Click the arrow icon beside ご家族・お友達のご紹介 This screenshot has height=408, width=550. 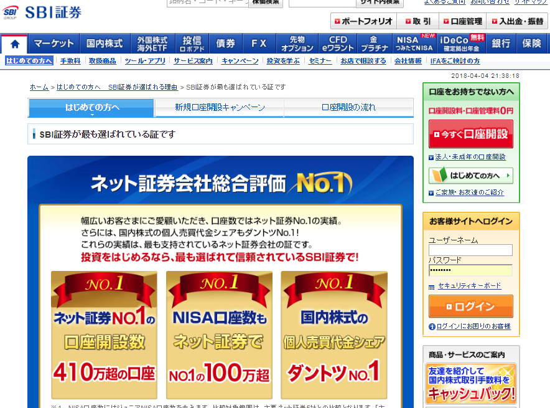coord(431,193)
